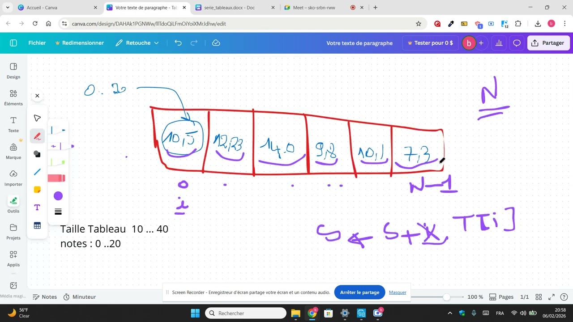Adjust the zoom slider handle
The image size is (573, 322).
(446, 297)
